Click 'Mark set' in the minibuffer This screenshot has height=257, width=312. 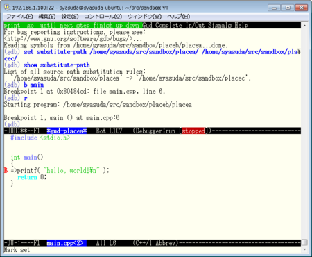tap(17, 250)
